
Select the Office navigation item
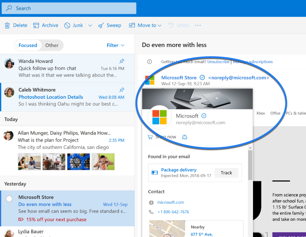[x=275, y=113]
